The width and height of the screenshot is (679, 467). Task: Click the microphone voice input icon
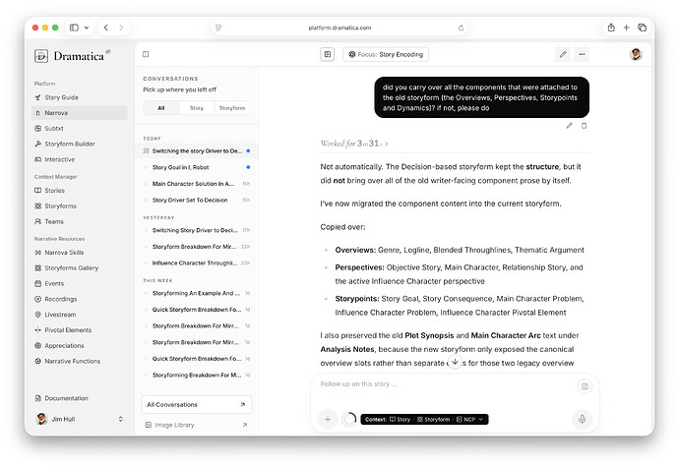(582, 419)
